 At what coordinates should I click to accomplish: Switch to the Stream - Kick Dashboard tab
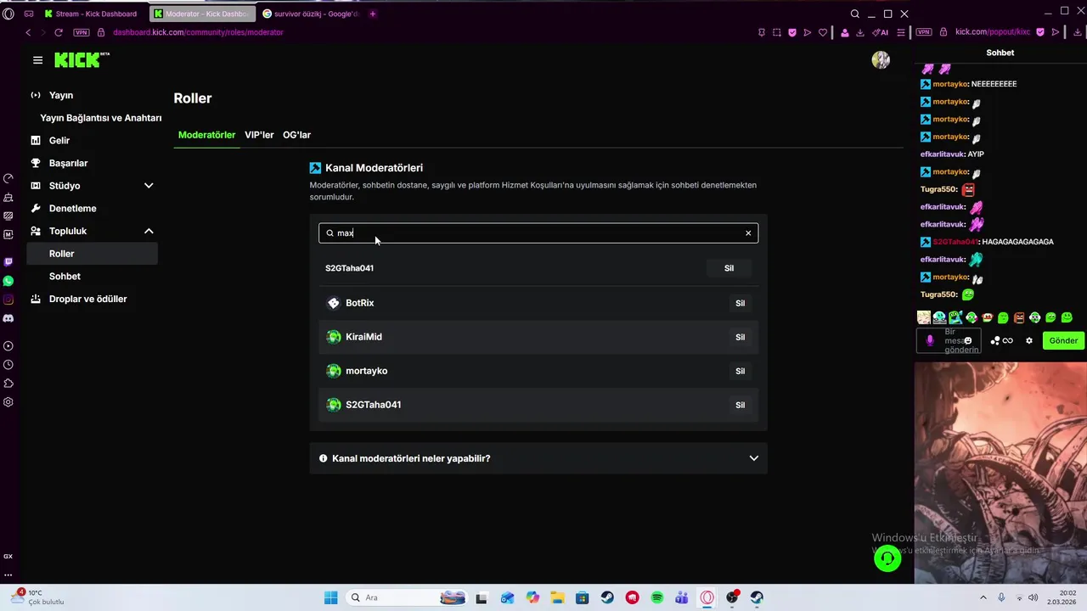(x=92, y=14)
